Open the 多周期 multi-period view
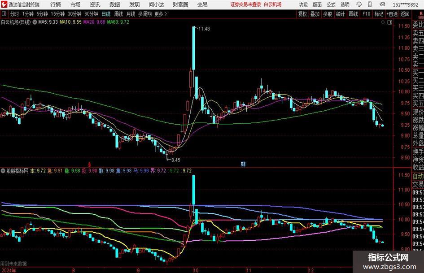424x273 pixels. [145, 14]
